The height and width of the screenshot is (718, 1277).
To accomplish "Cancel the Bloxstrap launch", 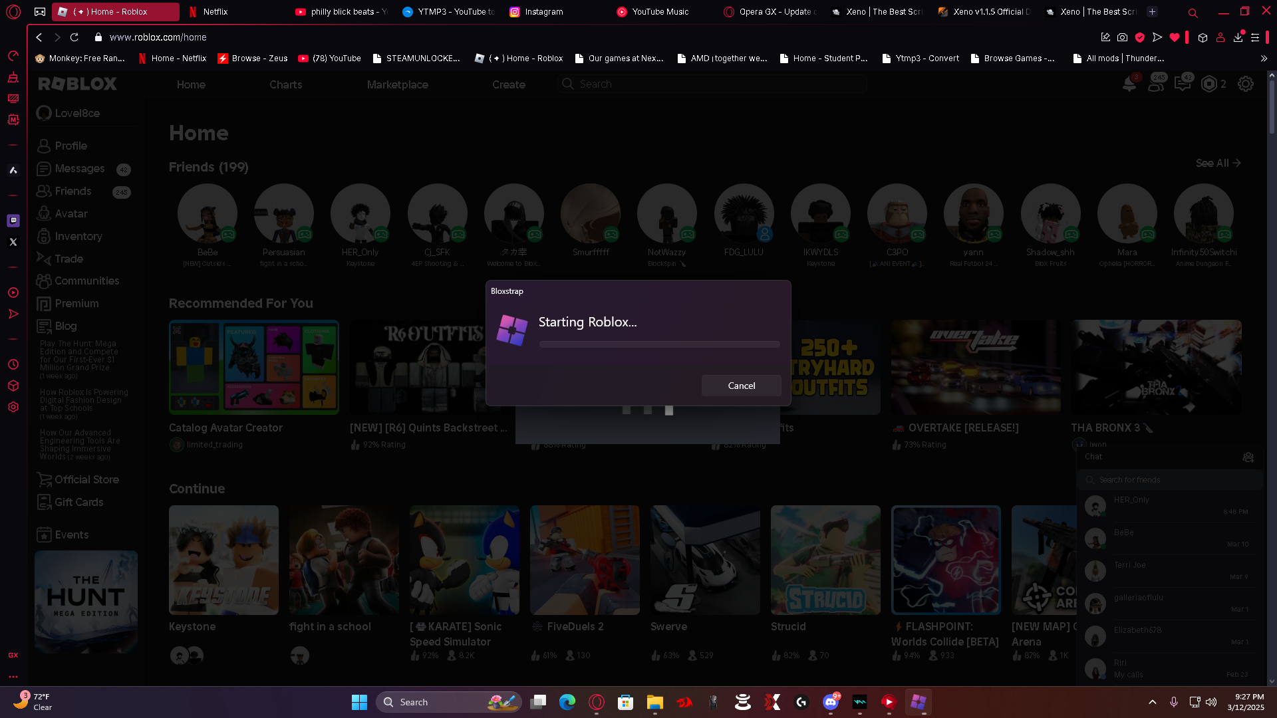I will click(741, 386).
